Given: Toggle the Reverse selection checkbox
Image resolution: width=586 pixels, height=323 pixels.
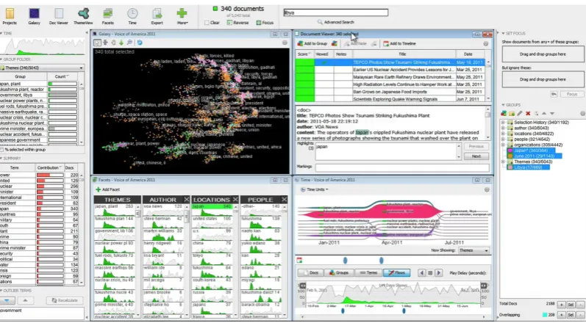Looking at the screenshot, I should point(229,23).
